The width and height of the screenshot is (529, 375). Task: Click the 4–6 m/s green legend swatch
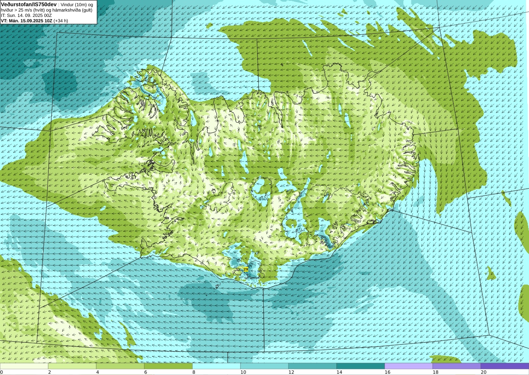coord(120,366)
